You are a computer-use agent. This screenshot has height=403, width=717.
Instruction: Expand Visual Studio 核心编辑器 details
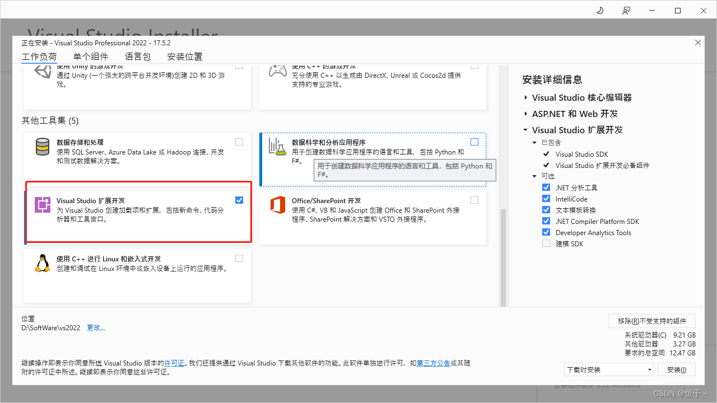(526, 97)
